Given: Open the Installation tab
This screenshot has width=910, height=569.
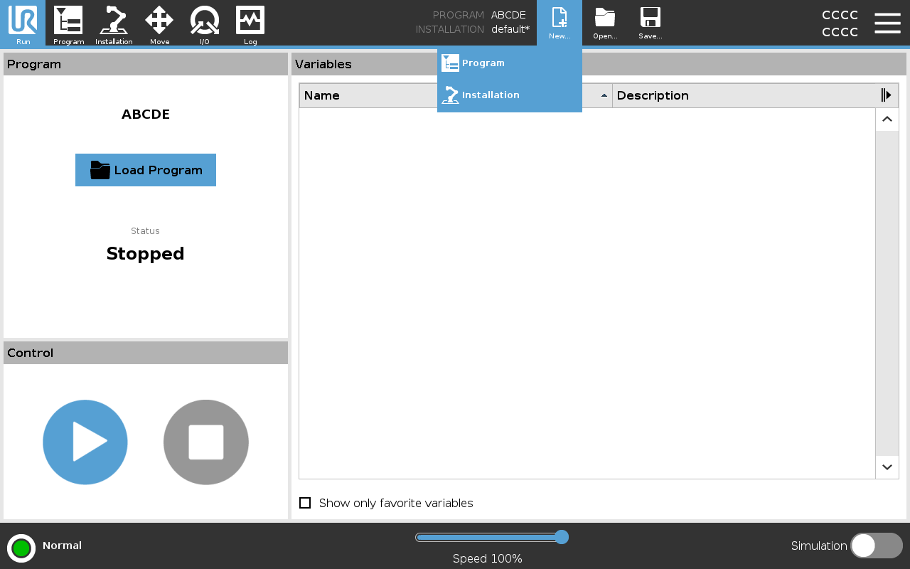Looking at the screenshot, I should coord(114,23).
